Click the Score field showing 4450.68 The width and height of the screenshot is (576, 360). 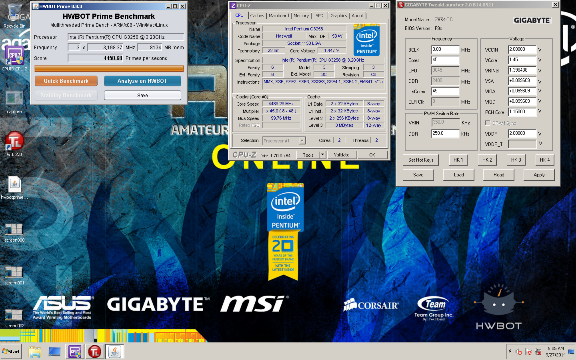[96, 58]
